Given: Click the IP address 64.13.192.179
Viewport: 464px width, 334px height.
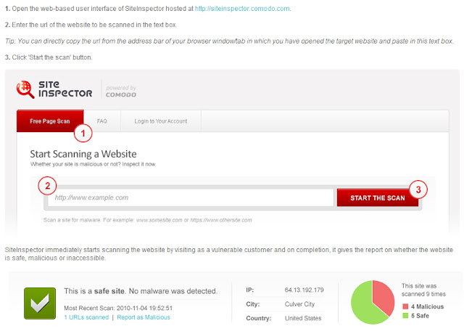Looking at the screenshot, I should click(x=304, y=290).
